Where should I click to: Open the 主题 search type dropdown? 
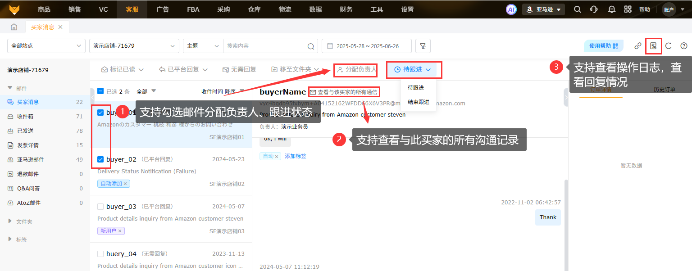coord(203,46)
